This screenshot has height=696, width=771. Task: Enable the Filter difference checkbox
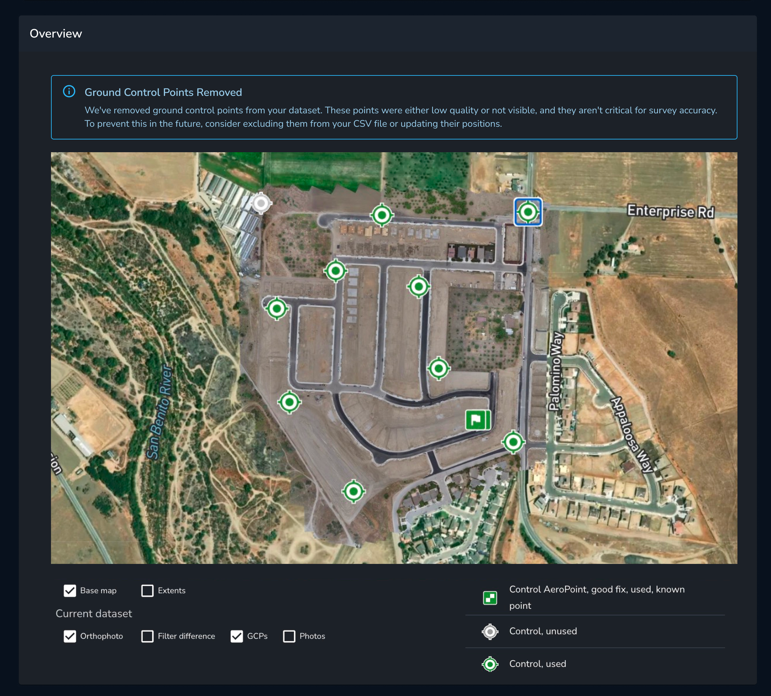pyautogui.click(x=148, y=636)
